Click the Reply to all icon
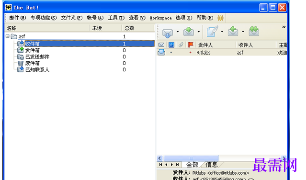Screen dimensions: 306x180 click(x=254, y=32)
